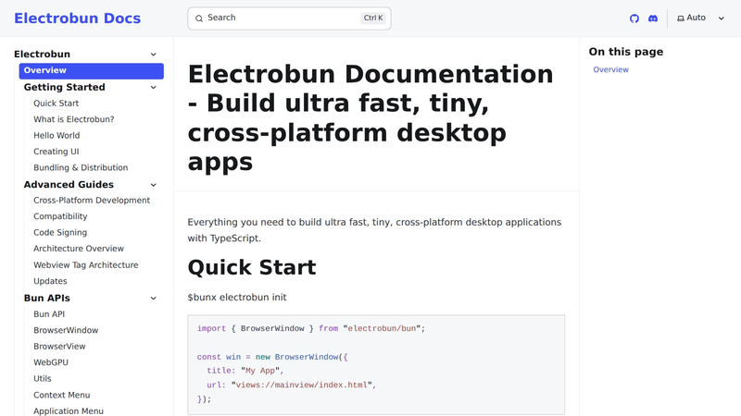Screen dimensions: 741x416
Task: Open the What is Electrobun? page
Action: 74,119
